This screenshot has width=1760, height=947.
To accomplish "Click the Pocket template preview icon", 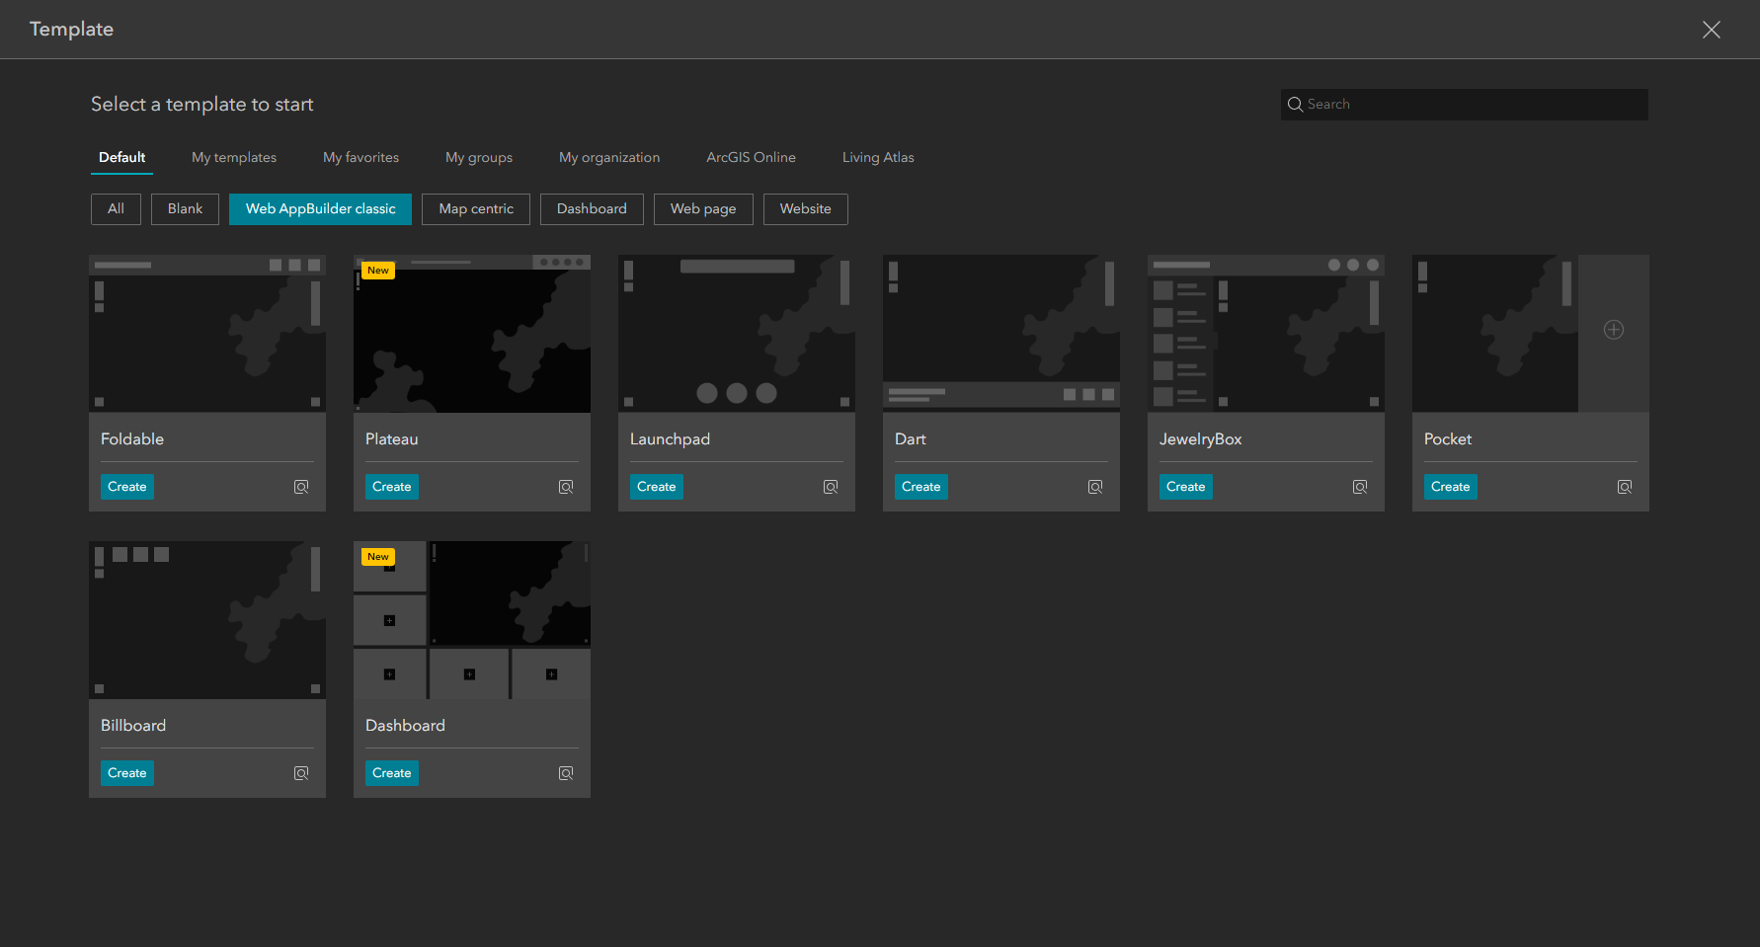I will point(1625,486).
